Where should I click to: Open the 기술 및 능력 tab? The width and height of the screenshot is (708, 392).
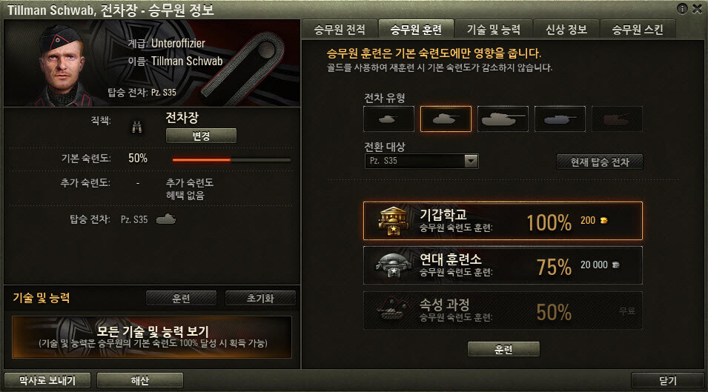click(x=494, y=30)
